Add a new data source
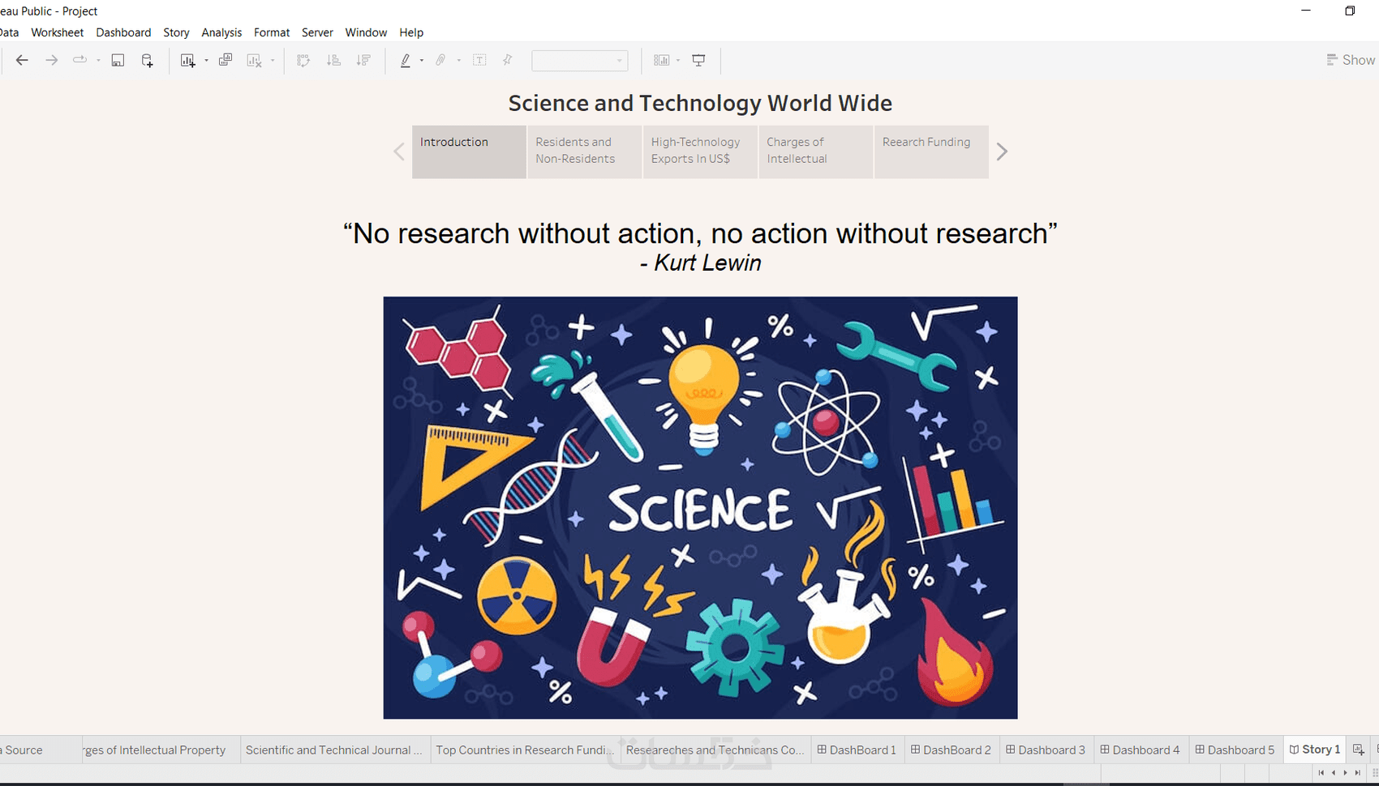Screen dimensions: 1379x786 click(147, 60)
